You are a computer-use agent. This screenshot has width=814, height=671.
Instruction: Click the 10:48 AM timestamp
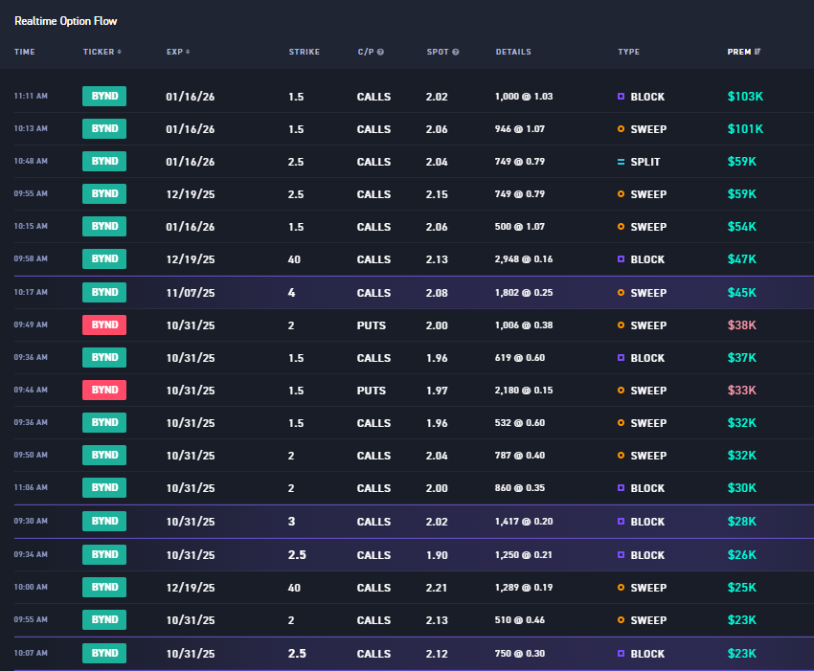point(31,161)
